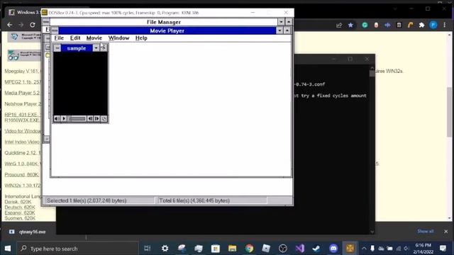Image resolution: width=454 pixels, height=255 pixels.
Task: Open File Explorer on the taskbar
Action: pos(232,249)
